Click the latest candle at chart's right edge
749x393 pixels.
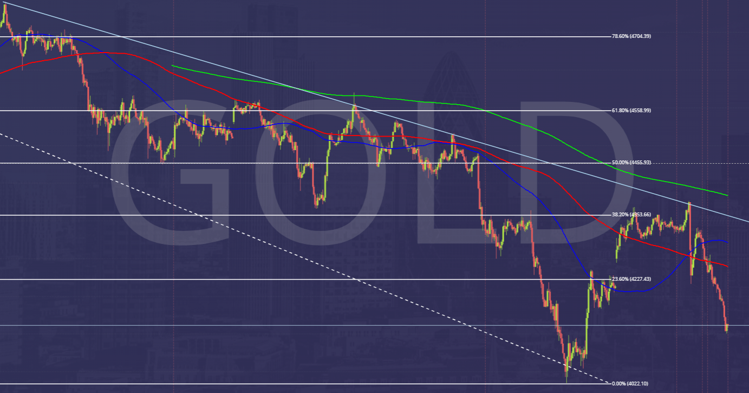(727, 327)
